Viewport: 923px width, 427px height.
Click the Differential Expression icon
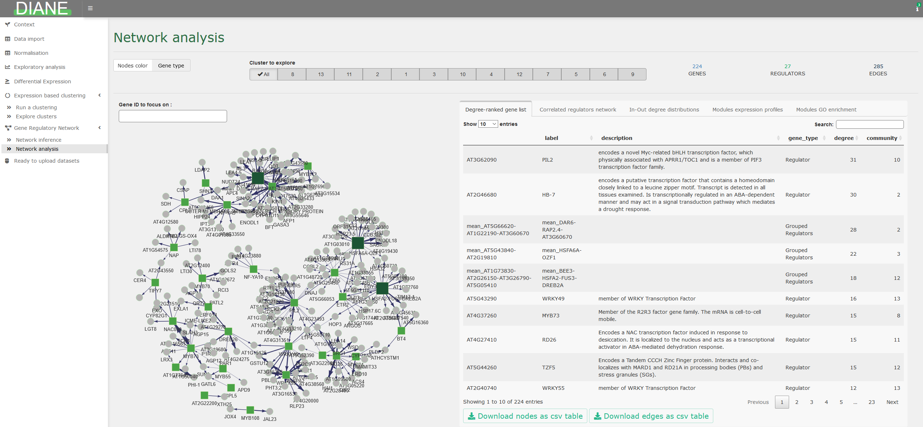coord(7,82)
